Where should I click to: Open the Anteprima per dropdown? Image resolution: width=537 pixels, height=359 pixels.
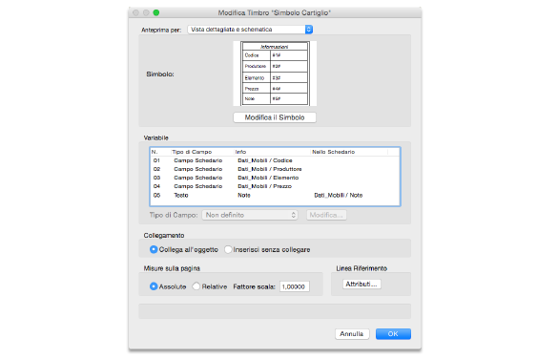coord(250,30)
